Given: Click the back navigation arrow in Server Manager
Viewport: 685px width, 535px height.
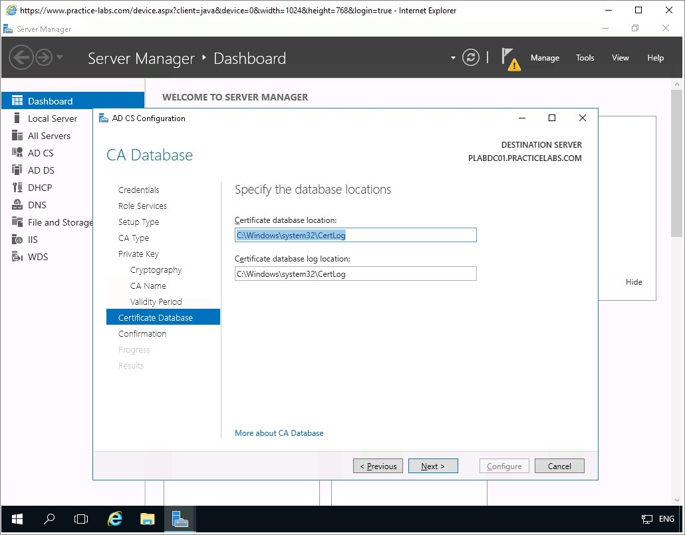Looking at the screenshot, I should point(21,57).
